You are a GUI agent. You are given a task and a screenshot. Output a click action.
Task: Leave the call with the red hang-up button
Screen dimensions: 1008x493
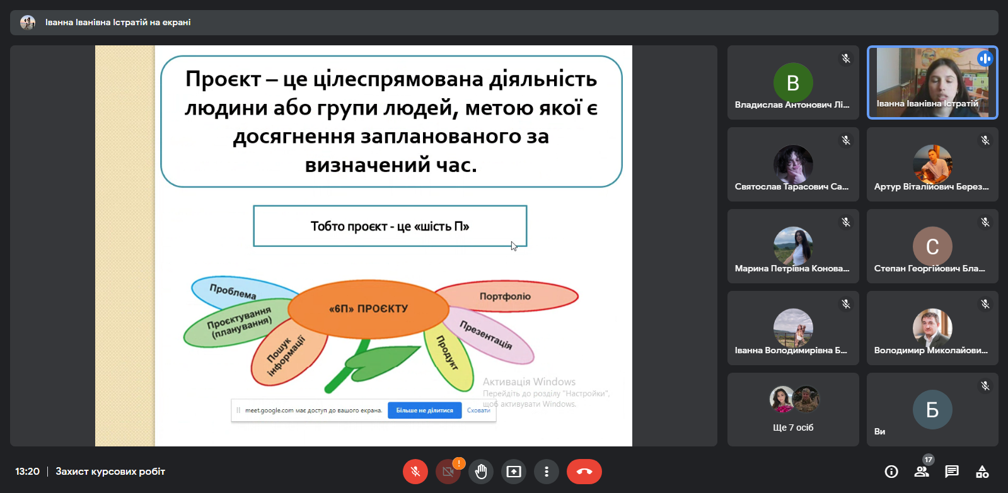click(584, 472)
